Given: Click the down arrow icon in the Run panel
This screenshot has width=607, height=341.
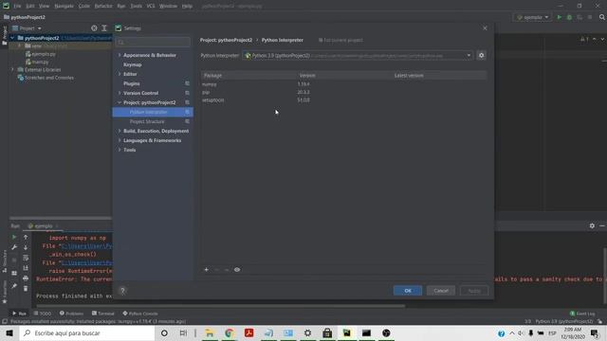Looking at the screenshot, I should 26,247.
